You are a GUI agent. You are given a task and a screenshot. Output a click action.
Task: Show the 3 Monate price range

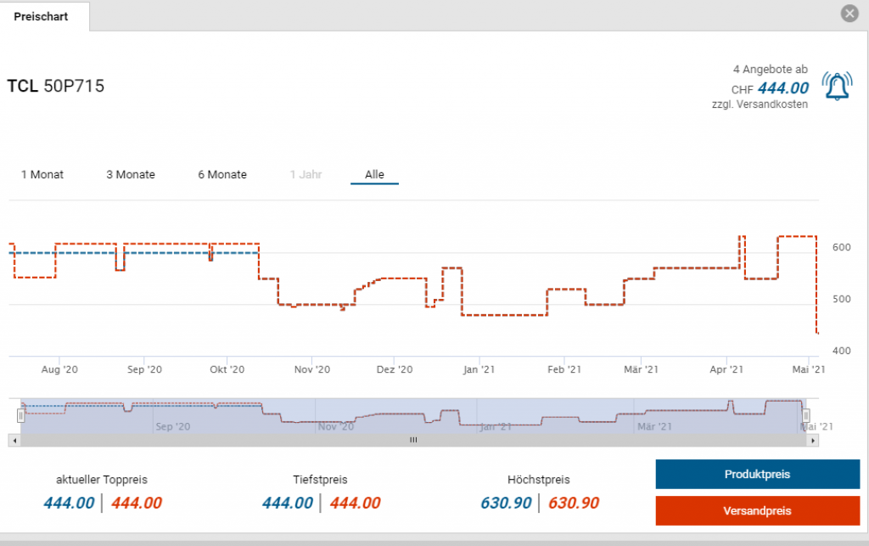tap(131, 175)
